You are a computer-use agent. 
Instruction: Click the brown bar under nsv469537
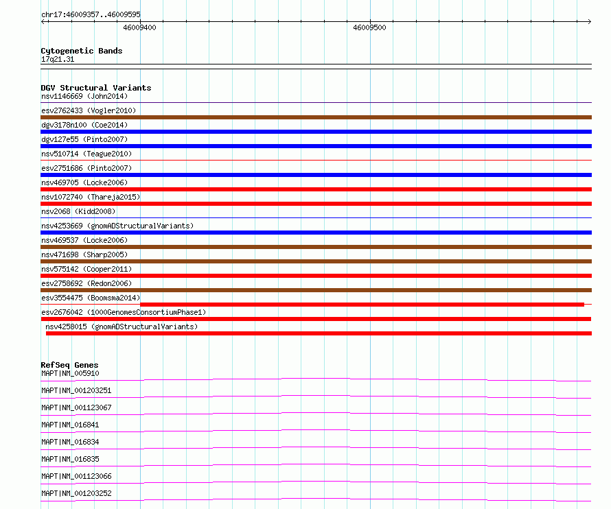tap(316, 247)
